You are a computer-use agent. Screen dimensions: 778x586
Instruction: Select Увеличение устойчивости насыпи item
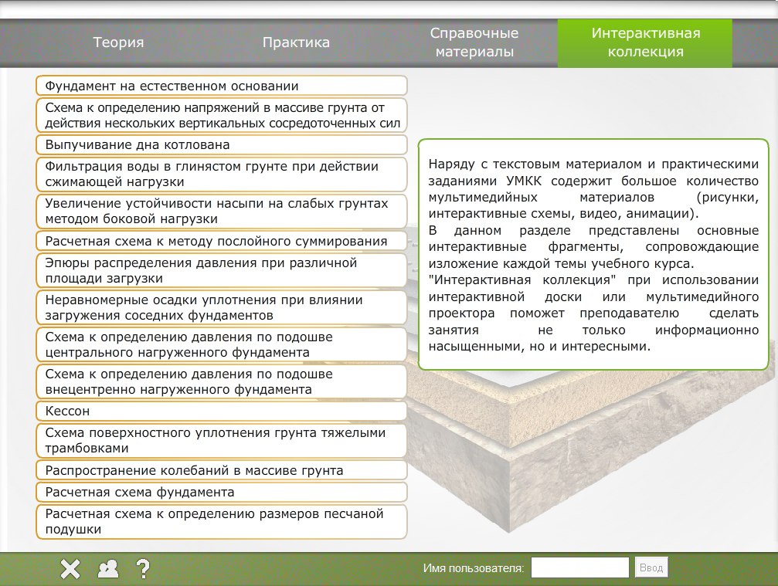[221, 211]
